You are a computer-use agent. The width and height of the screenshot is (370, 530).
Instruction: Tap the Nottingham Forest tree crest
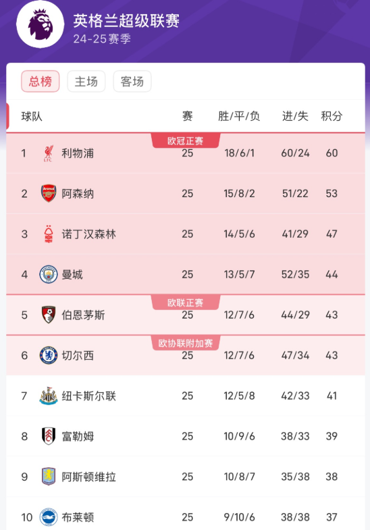point(49,234)
